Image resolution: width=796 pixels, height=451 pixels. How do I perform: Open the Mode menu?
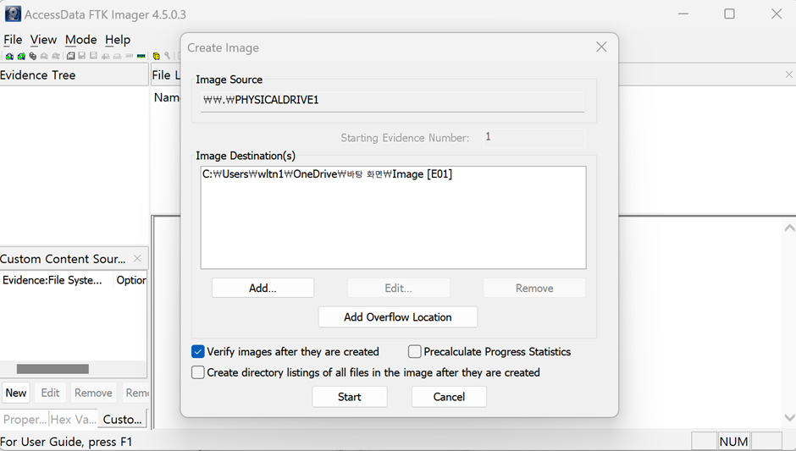(80, 40)
